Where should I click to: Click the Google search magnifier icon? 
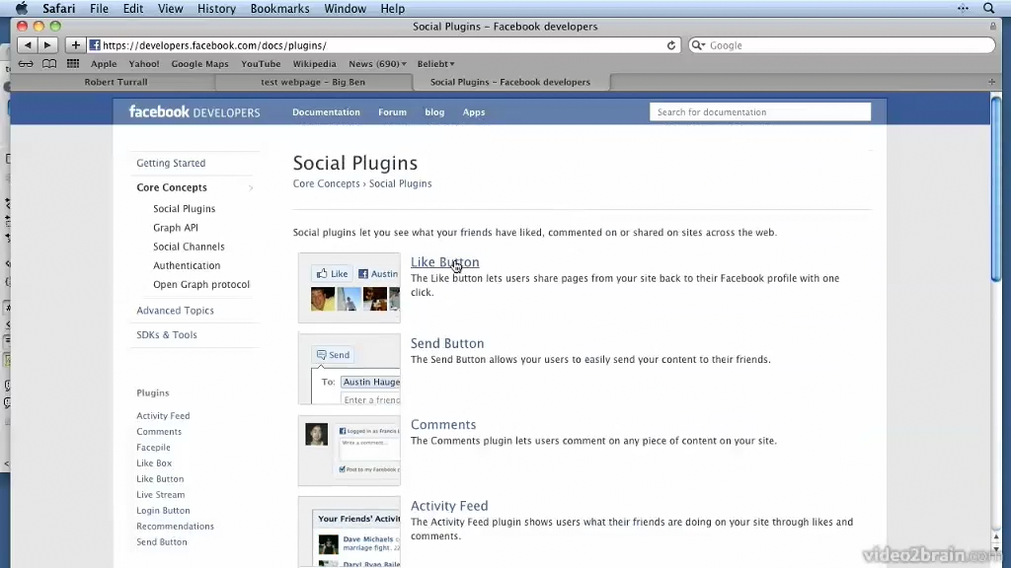coord(698,45)
